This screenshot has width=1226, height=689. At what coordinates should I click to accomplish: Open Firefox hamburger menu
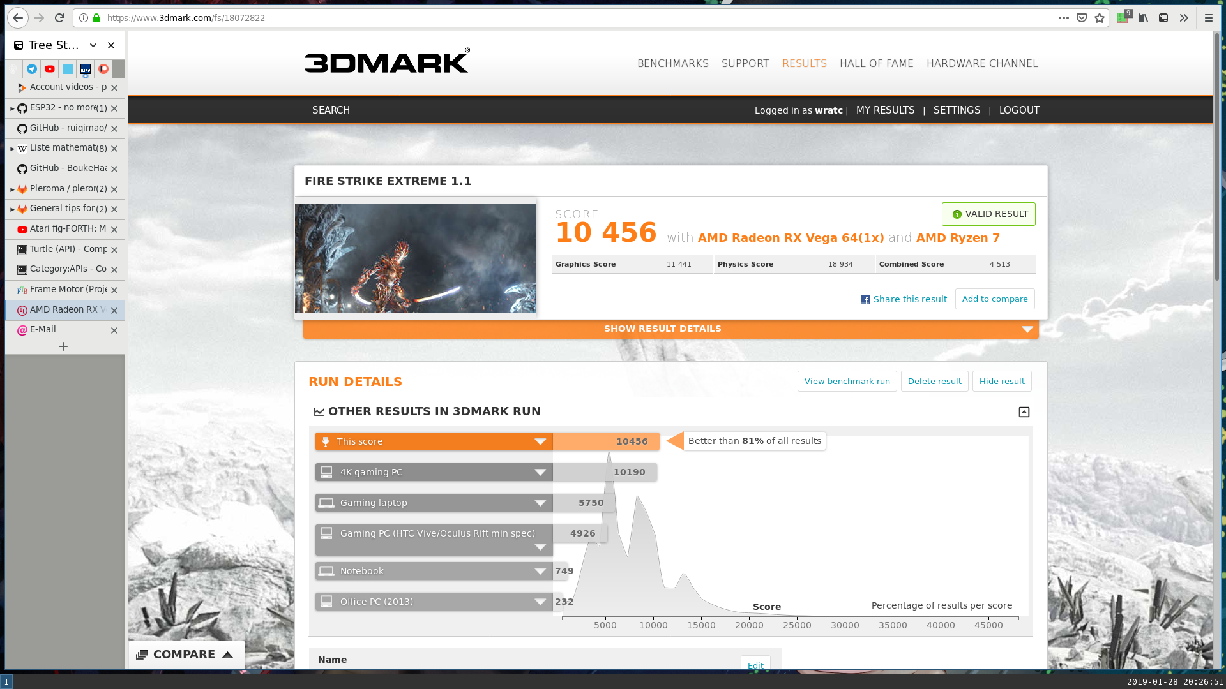(1208, 18)
